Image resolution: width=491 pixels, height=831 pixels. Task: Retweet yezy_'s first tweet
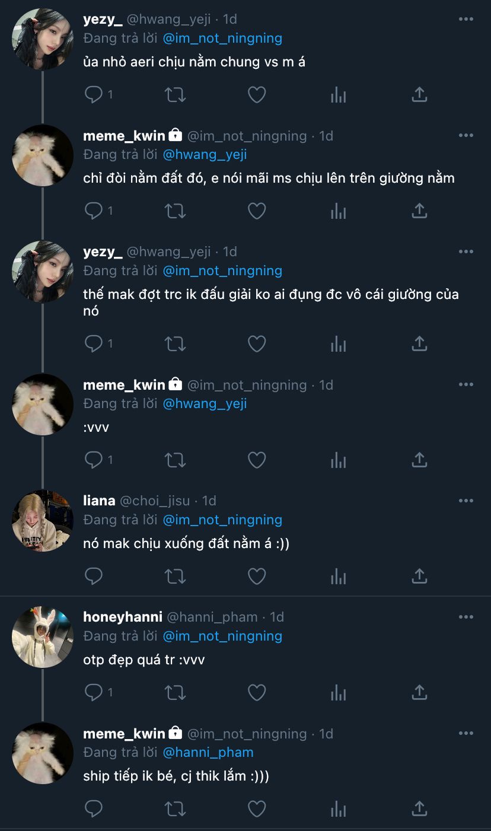(x=176, y=94)
